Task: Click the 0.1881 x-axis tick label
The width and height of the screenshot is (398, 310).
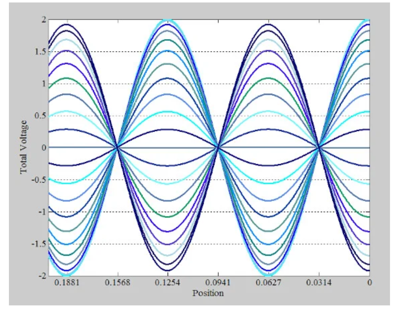Action: (x=67, y=283)
